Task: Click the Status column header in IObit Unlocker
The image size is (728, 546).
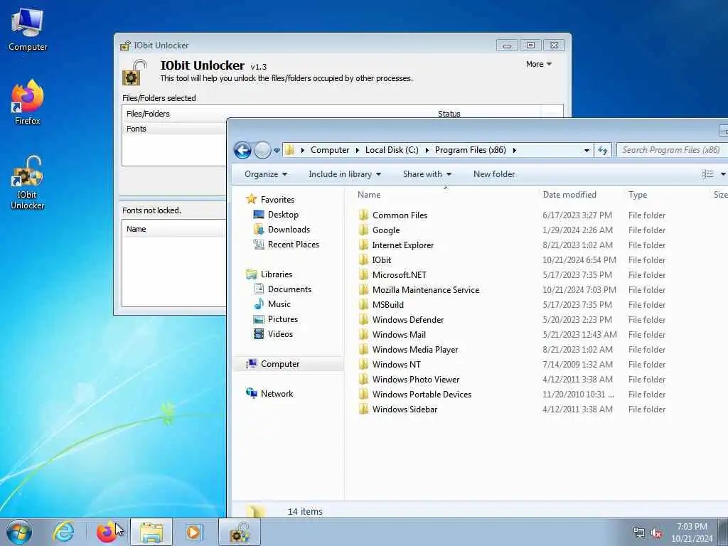Action: (449, 114)
